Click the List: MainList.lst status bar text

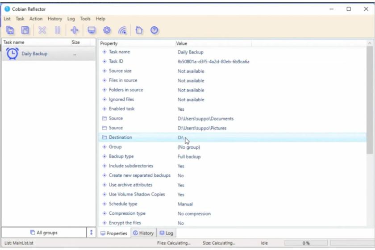coord(19,243)
